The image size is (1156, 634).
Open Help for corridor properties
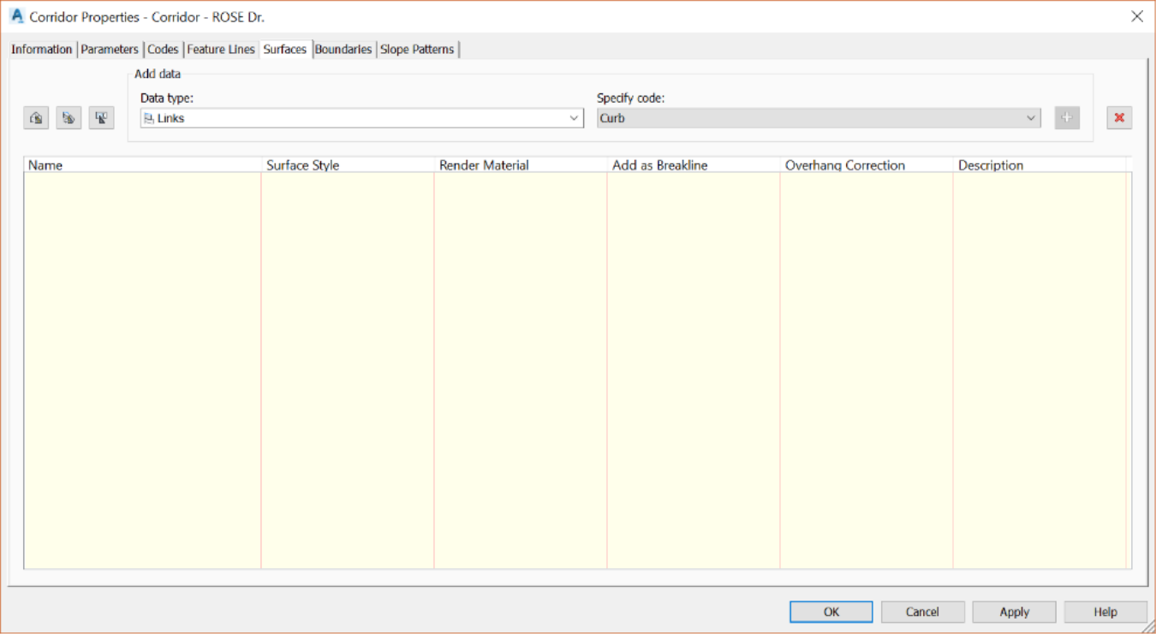(1105, 612)
